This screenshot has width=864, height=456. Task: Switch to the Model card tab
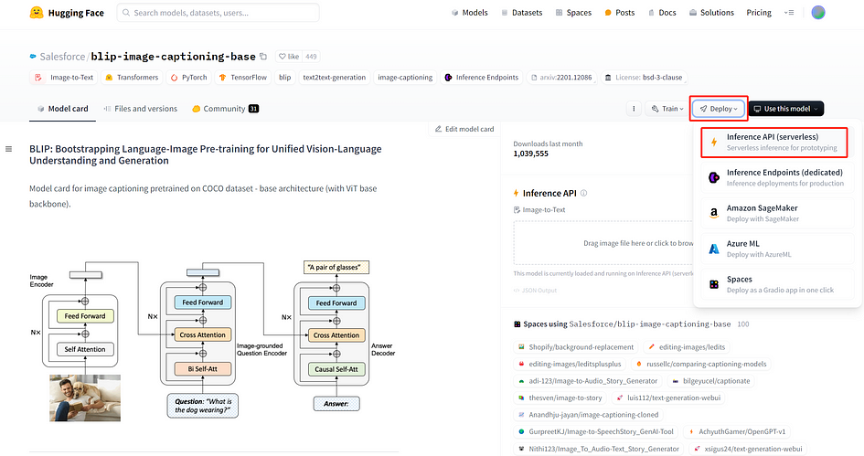62,109
